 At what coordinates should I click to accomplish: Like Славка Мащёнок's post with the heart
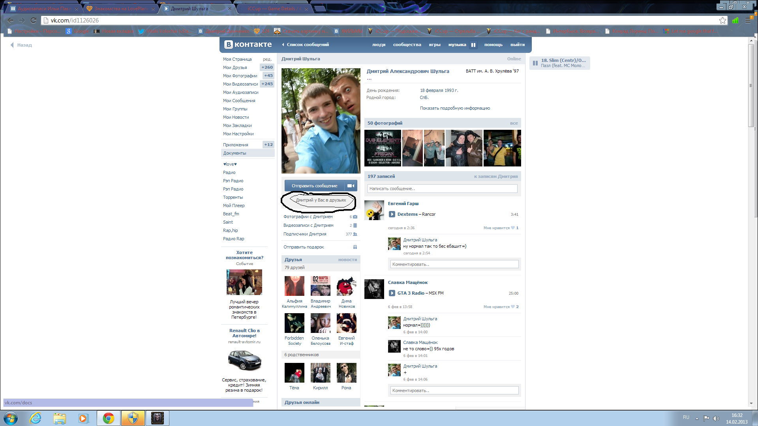point(513,307)
